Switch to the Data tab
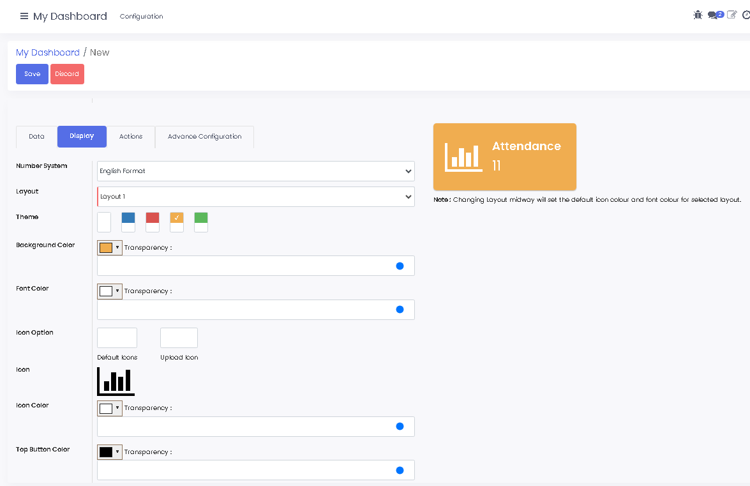 (x=36, y=137)
